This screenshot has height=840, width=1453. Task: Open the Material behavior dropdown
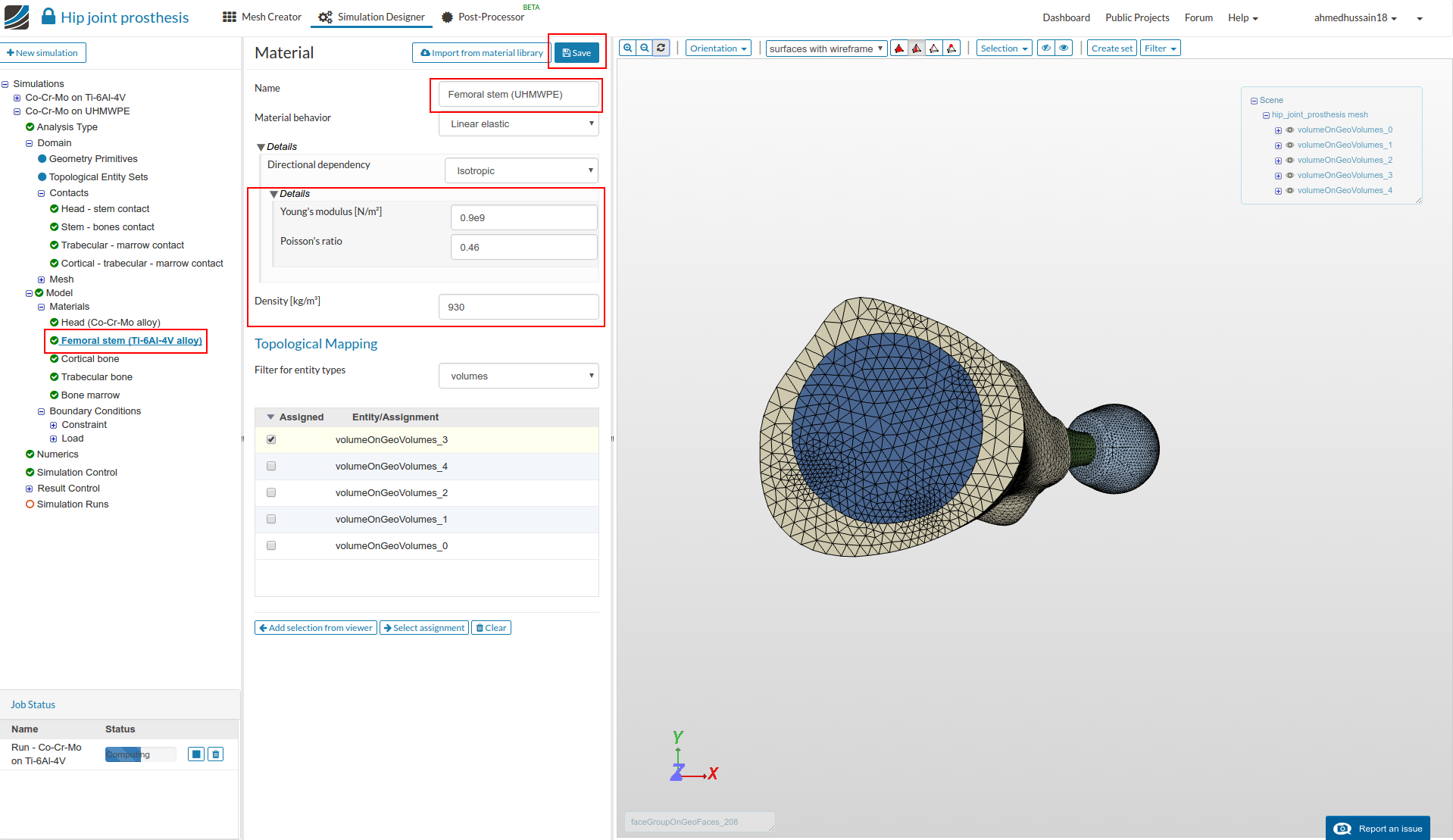pyautogui.click(x=519, y=124)
